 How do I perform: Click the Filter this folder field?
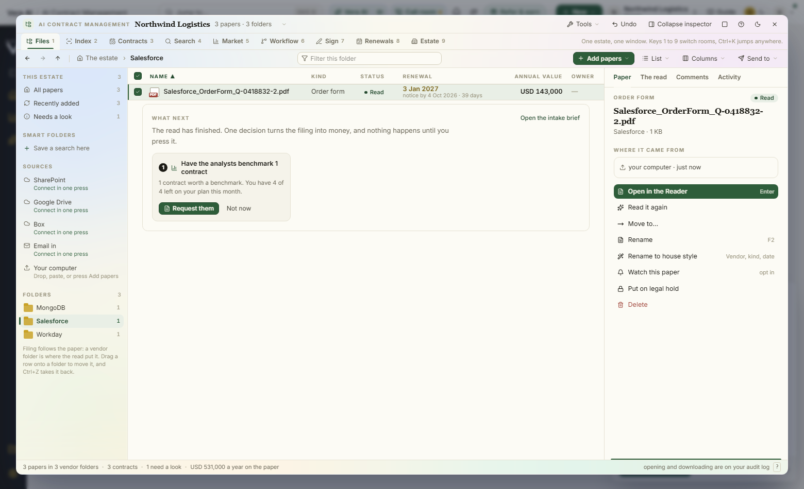point(370,59)
